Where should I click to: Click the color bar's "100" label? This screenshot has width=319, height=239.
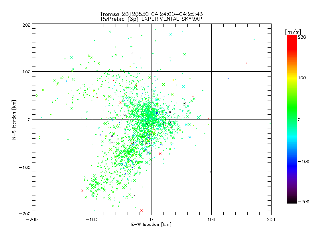click(x=302, y=78)
